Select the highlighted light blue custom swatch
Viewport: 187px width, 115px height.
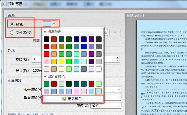point(99,91)
